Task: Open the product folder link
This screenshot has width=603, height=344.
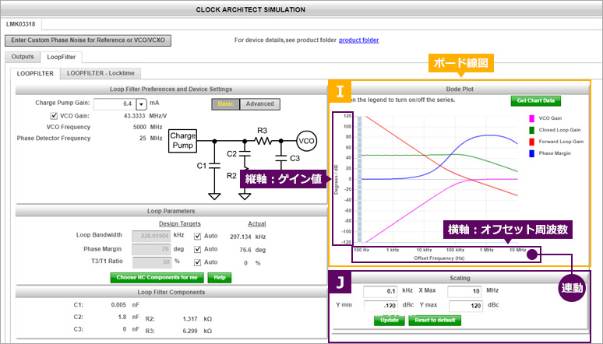Action: (359, 40)
